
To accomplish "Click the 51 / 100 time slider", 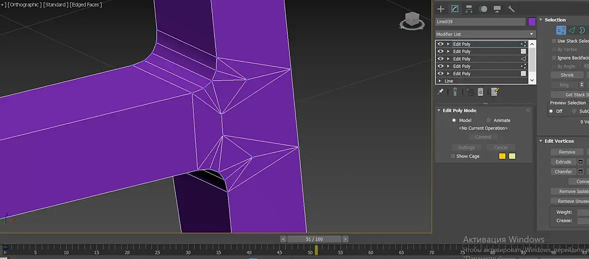I will [314, 239].
